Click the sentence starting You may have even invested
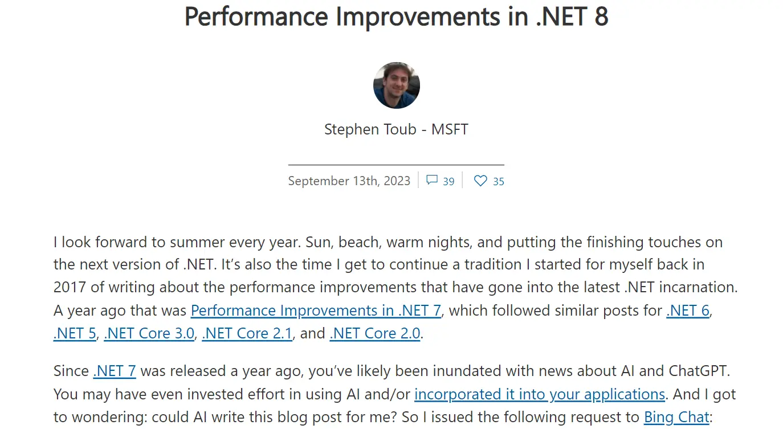The image size is (783, 429). point(228,394)
